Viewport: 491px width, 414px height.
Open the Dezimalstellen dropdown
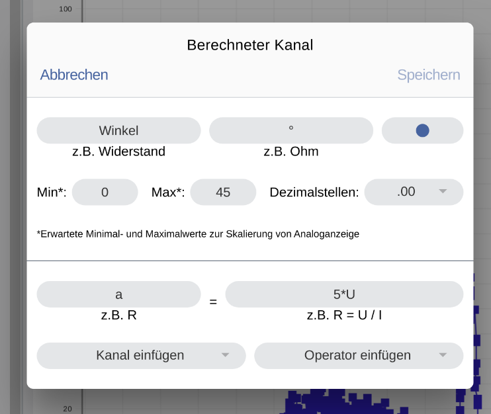pos(414,192)
